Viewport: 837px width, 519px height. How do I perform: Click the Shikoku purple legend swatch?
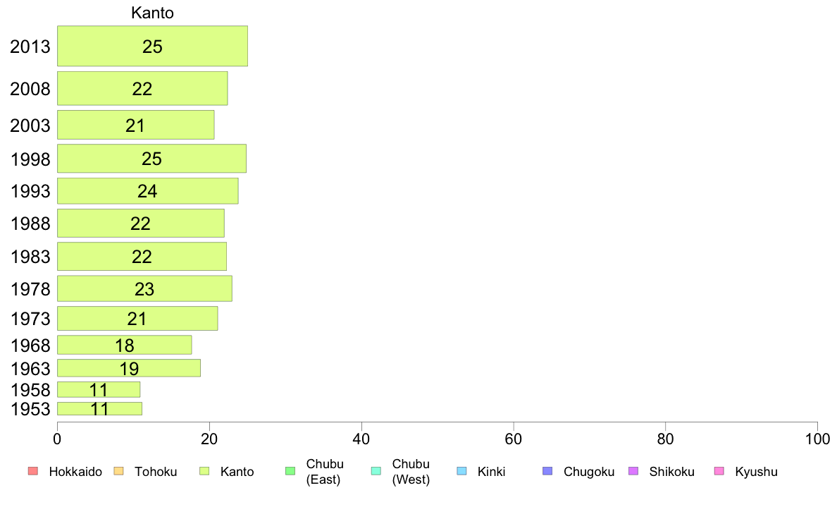[x=633, y=471]
